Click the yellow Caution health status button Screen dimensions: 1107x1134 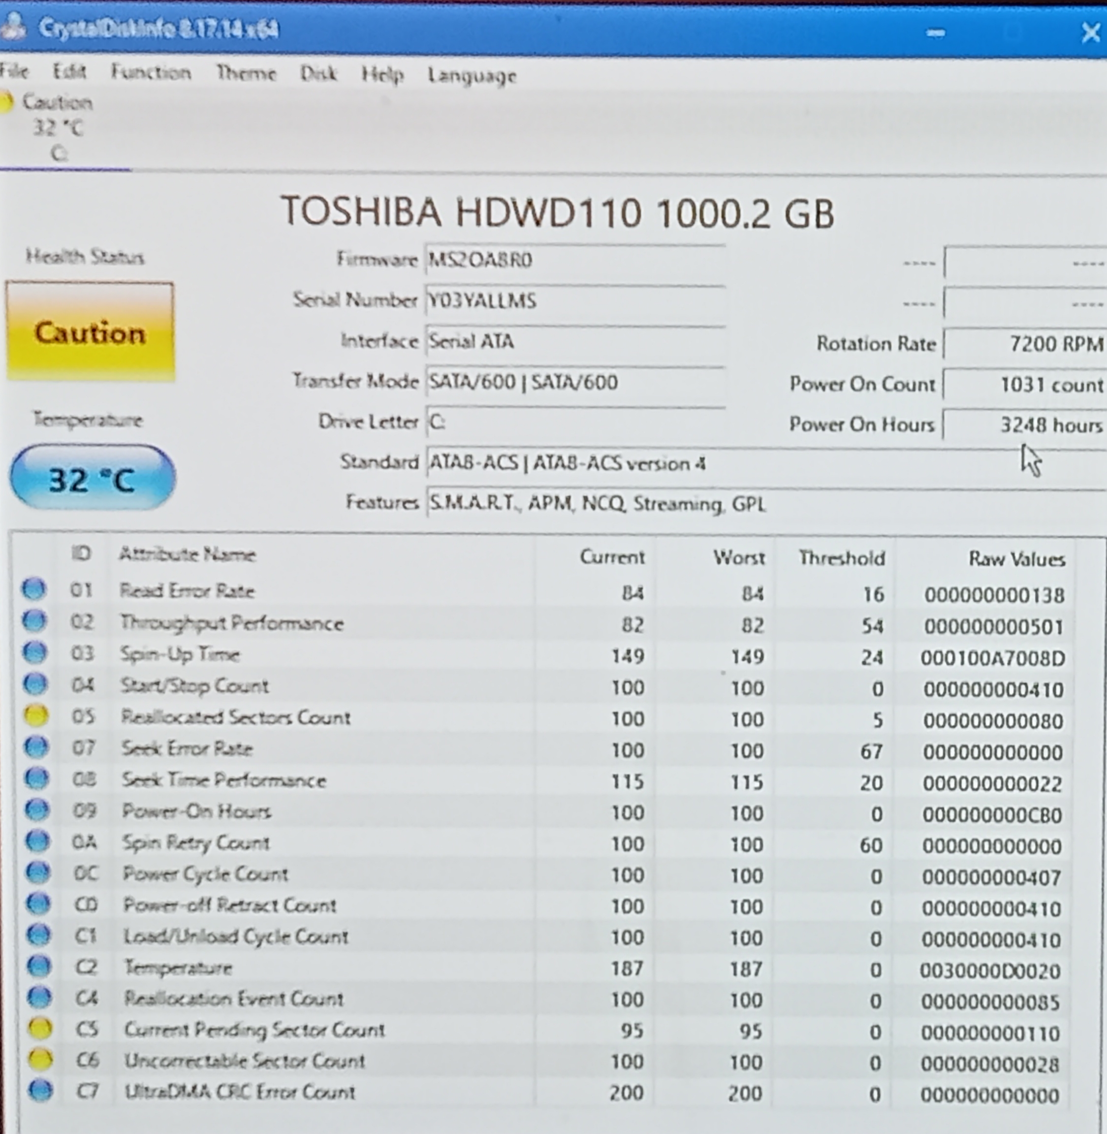[x=91, y=332]
